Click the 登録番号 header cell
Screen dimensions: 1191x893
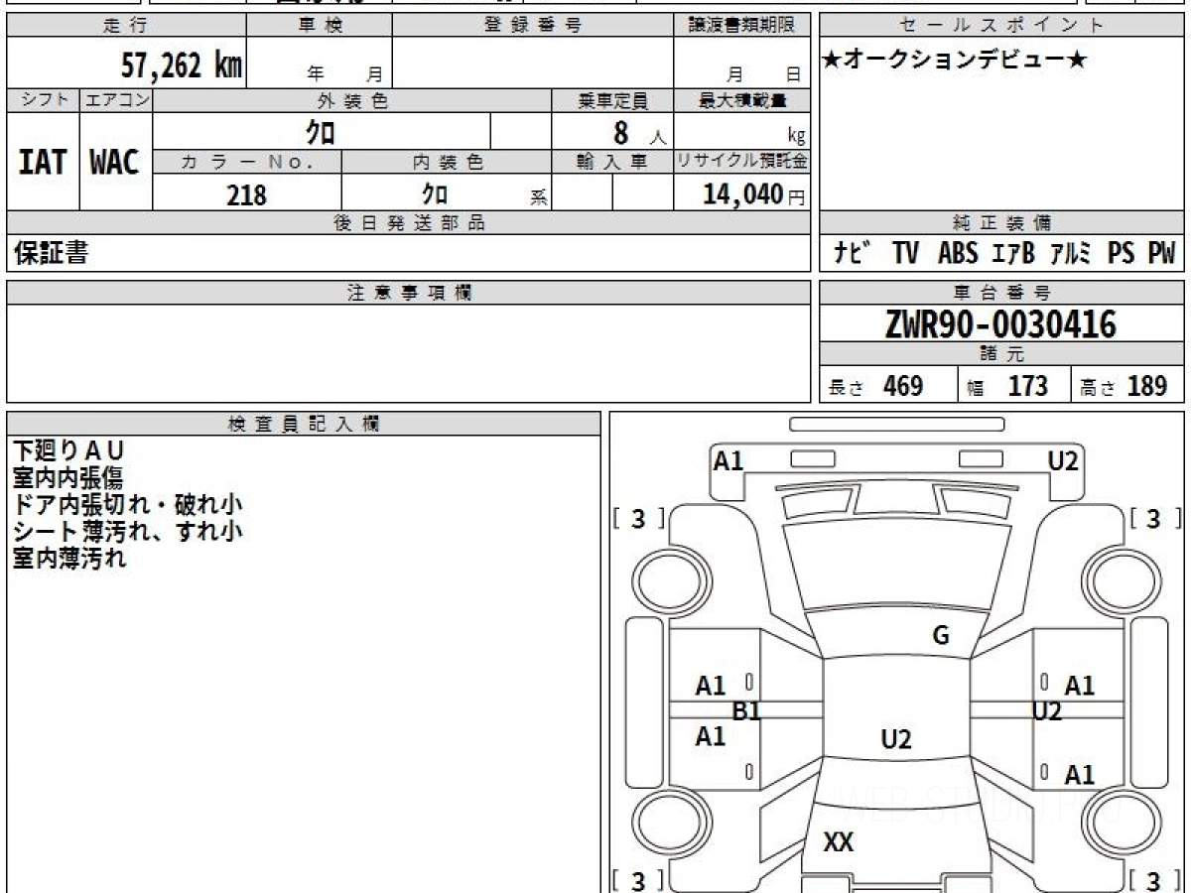click(x=533, y=26)
